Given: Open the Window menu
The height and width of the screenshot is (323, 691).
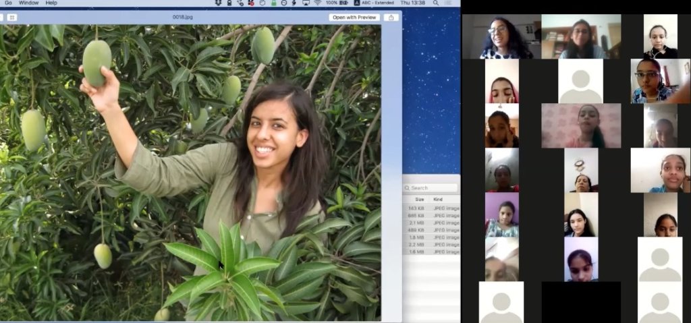Looking at the screenshot, I should (x=29, y=3).
